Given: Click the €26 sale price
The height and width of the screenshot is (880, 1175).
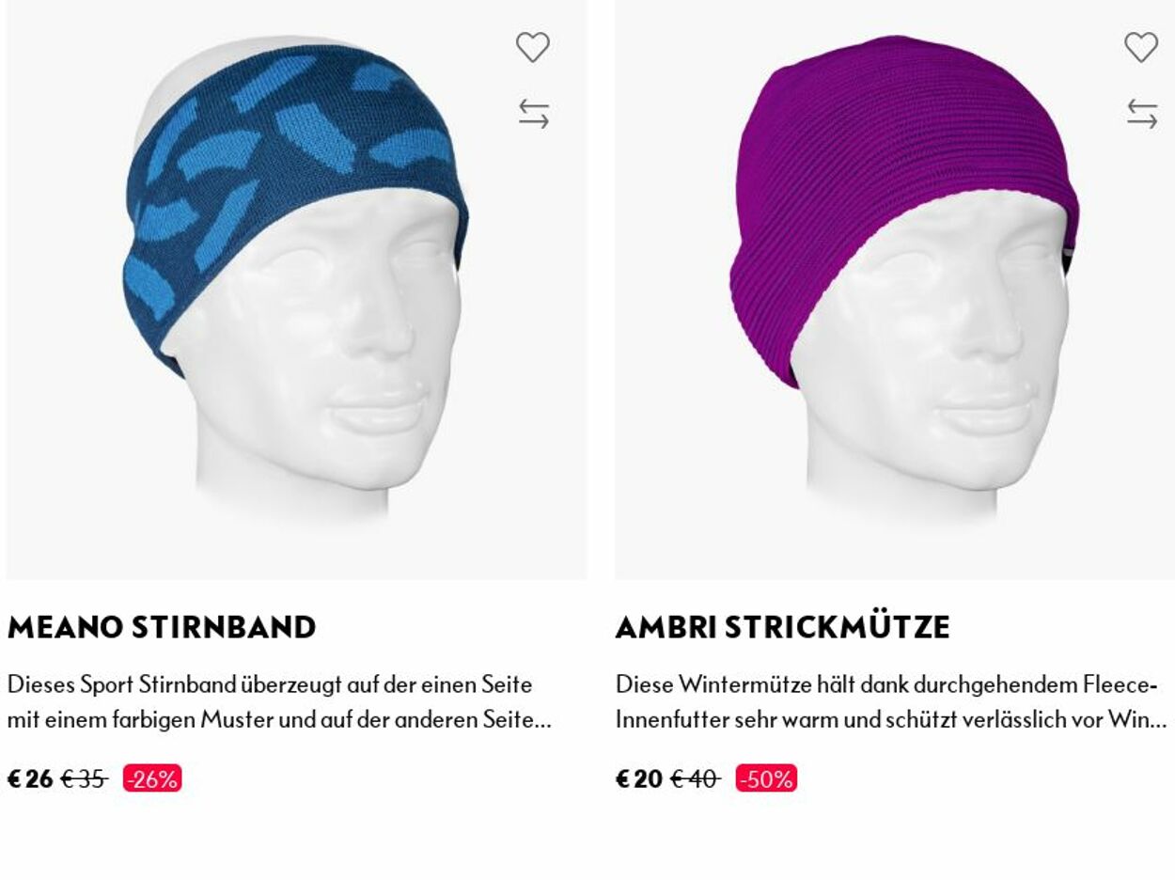Looking at the screenshot, I should pos(30,778).
